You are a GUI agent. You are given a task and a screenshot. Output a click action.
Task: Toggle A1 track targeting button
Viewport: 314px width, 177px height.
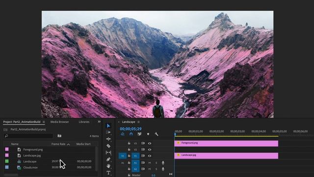135,163
